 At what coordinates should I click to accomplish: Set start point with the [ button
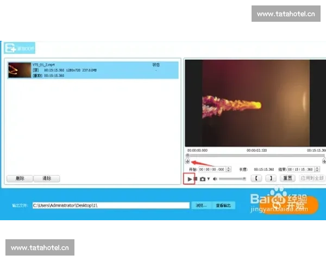click(x=257, y=178)
